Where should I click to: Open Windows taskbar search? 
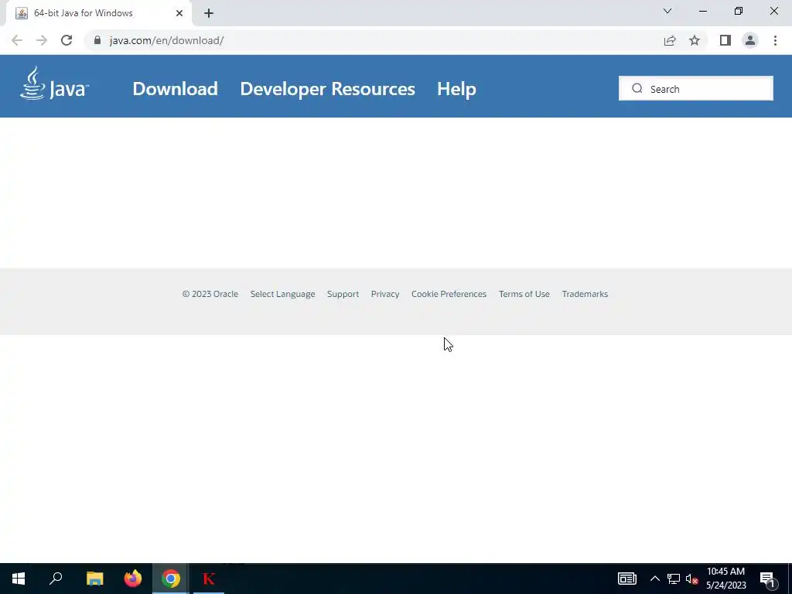56,579
